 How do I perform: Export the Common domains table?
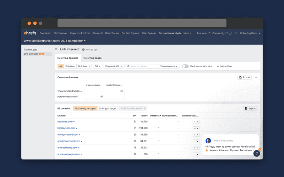point(245,77)
